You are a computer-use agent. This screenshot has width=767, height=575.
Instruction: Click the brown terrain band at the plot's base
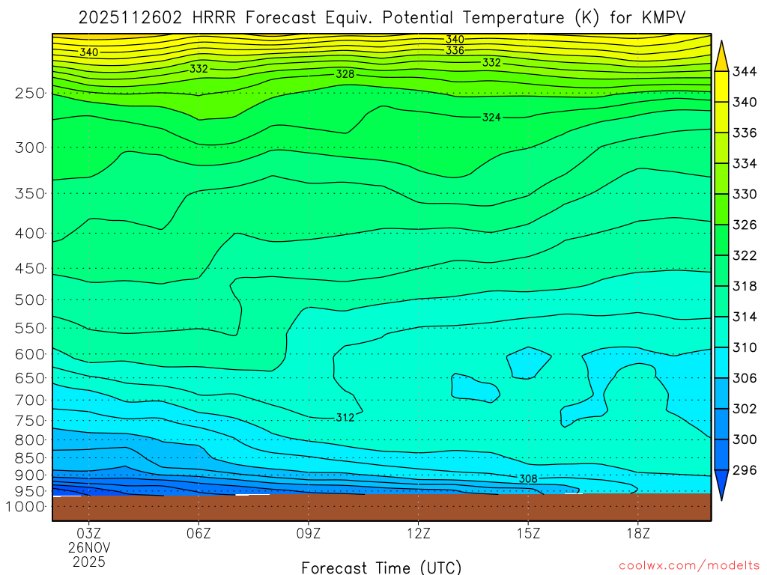pos(381,508)
